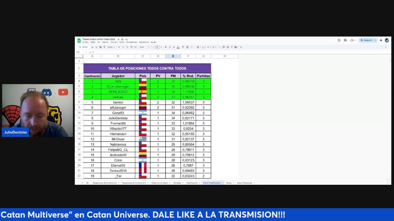Collapse the toolbar with chevron arrow
The image size is (394, 221).
[386, 47]
